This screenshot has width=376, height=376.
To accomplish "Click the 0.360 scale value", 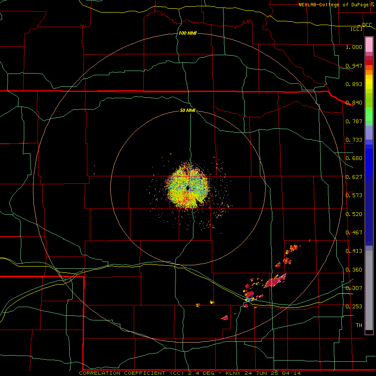I will click(x=354, y=270).
